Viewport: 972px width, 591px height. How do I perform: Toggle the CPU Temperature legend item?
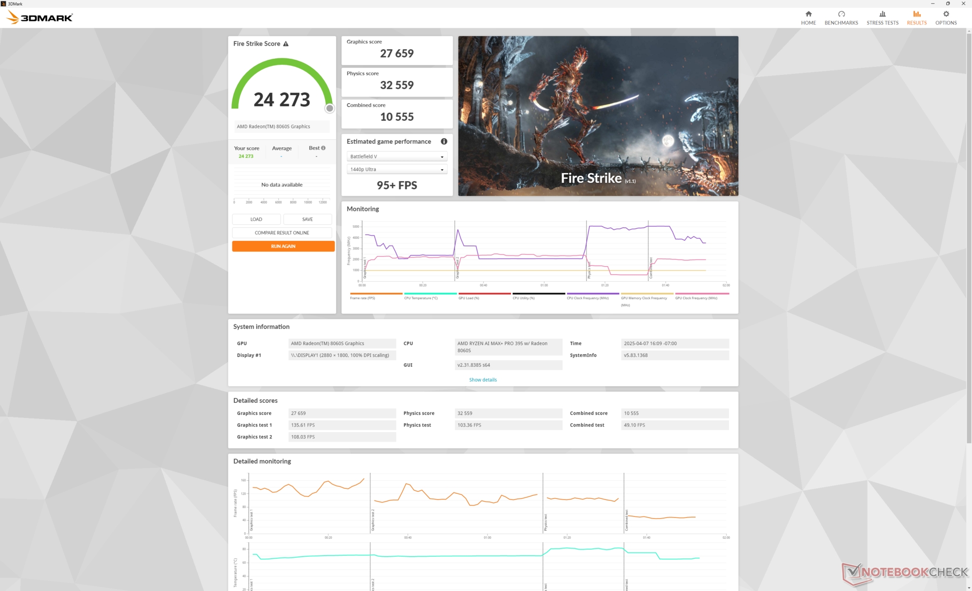[x=421, y=298]
